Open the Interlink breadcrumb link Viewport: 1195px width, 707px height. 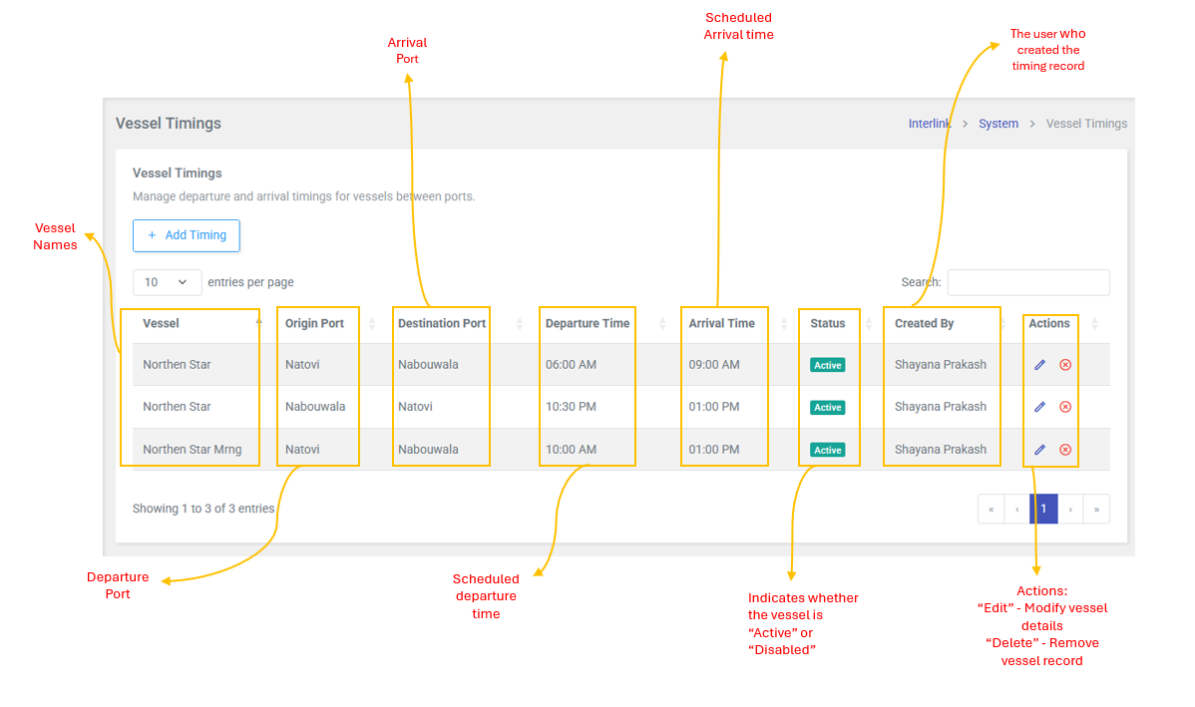(929, 124)
